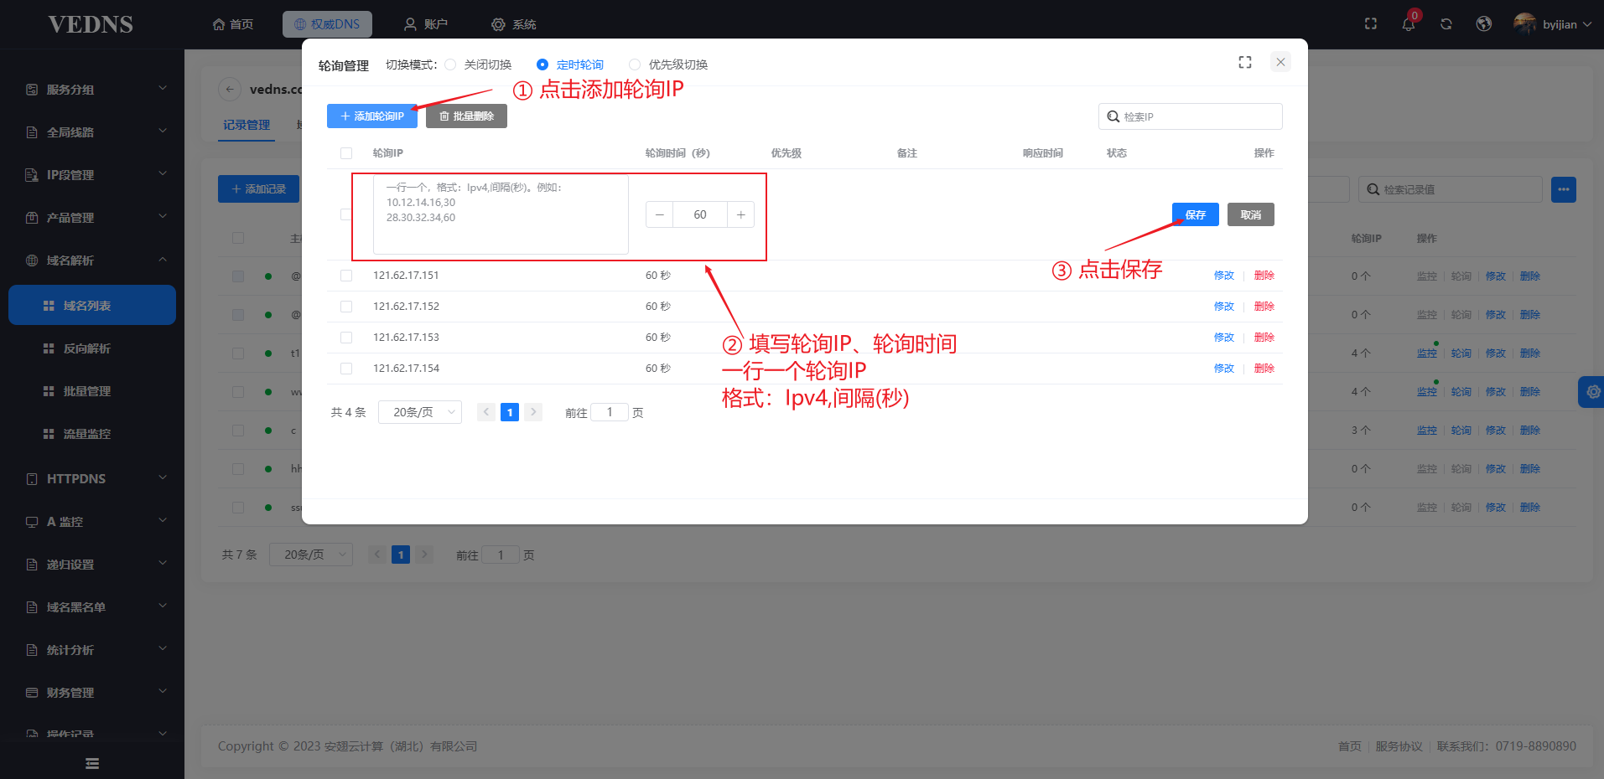Check the row 121.62.17.154 checkbox
This screenshot has width=1604, height=779.
coord(346,369)
